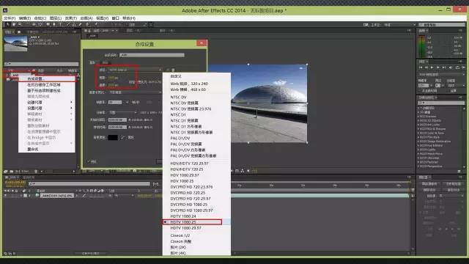The height and width of the screenshot is (264, 469).
Task: Jump to first frame in preview panel
Action: [x=421, y=67]
